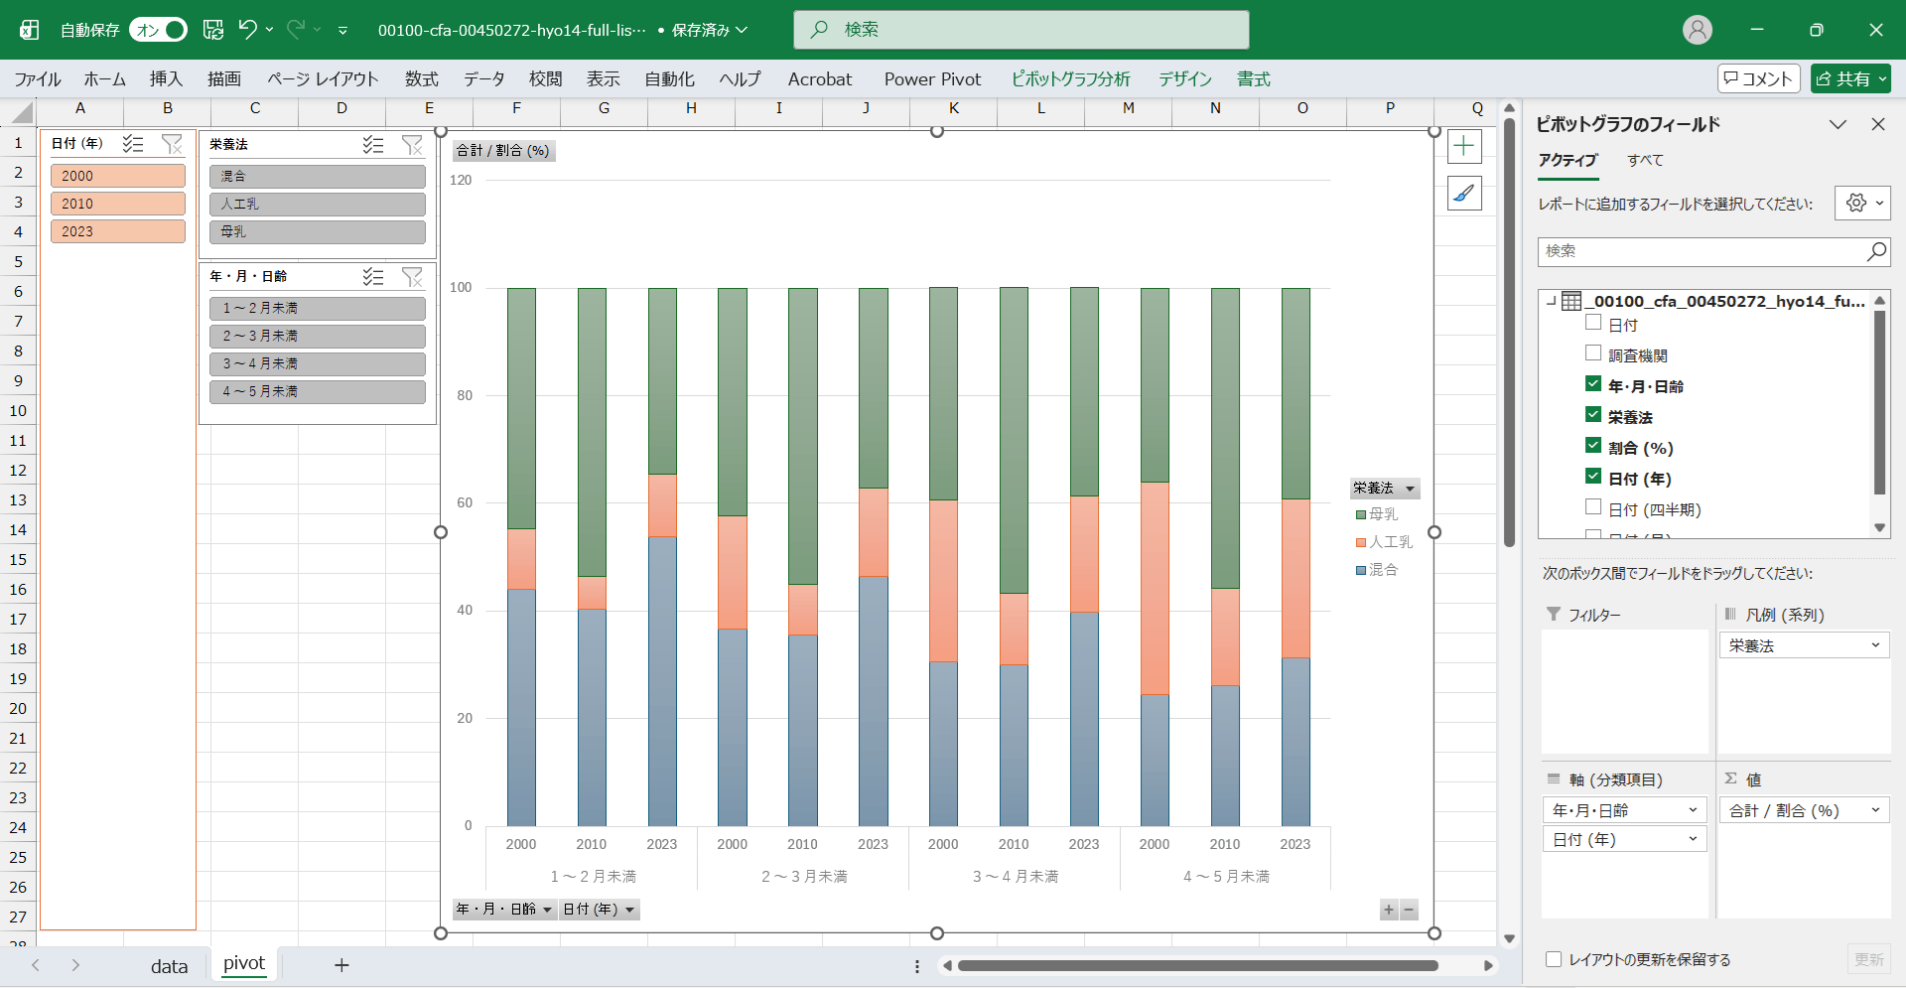
Task: Enable レイアウトの更新を保留する checkbox
Action: [1554, 959]
